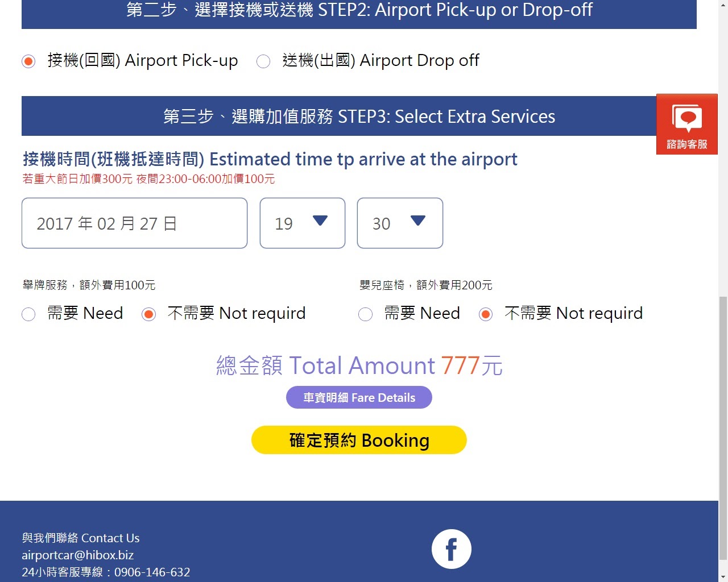Email airportcar@hibox.biz contact link
This screenshot has height=582, width=728.
tap(78, 555)
